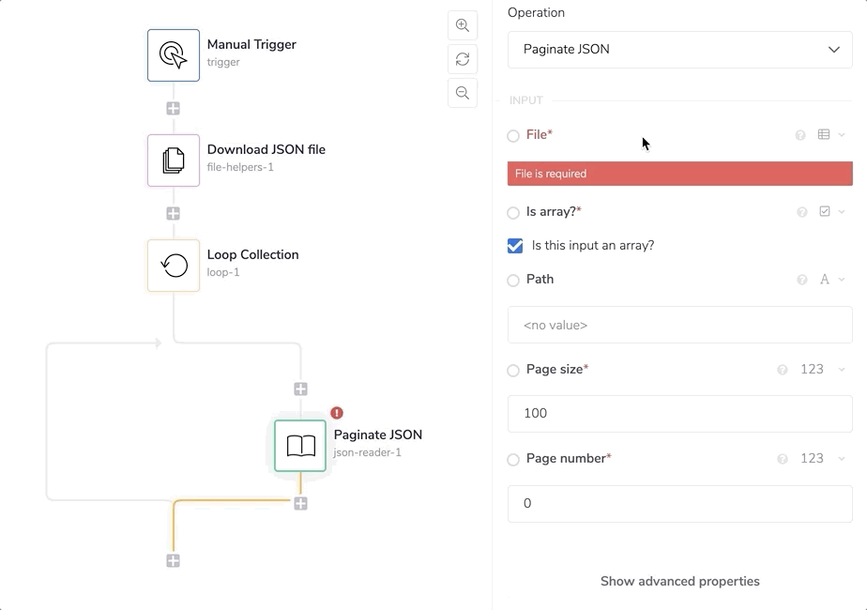Open the Paginate JSON node icon
The height and width of the screenshot is (610, 867).
coord(300,445)
